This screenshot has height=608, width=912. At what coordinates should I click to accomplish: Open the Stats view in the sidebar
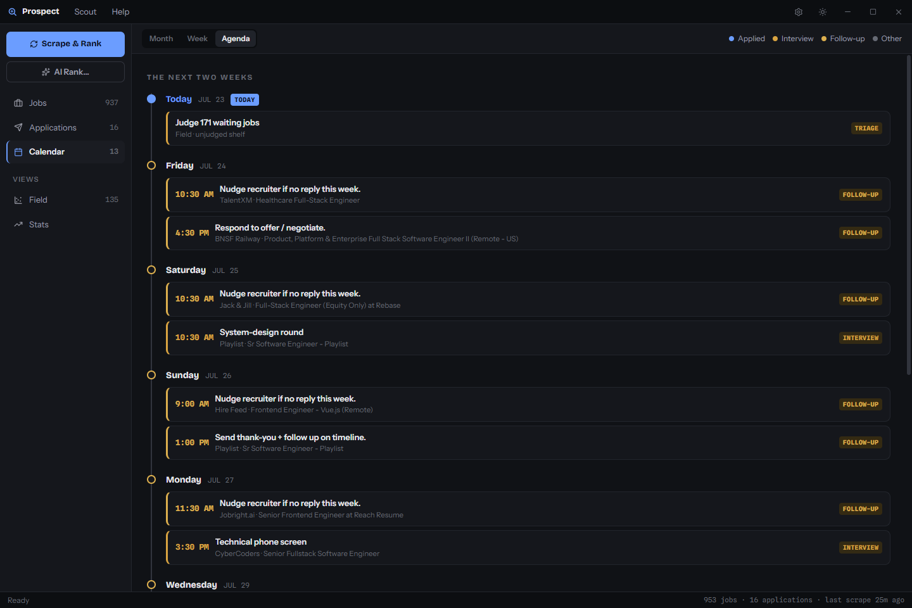click(65, 225)
